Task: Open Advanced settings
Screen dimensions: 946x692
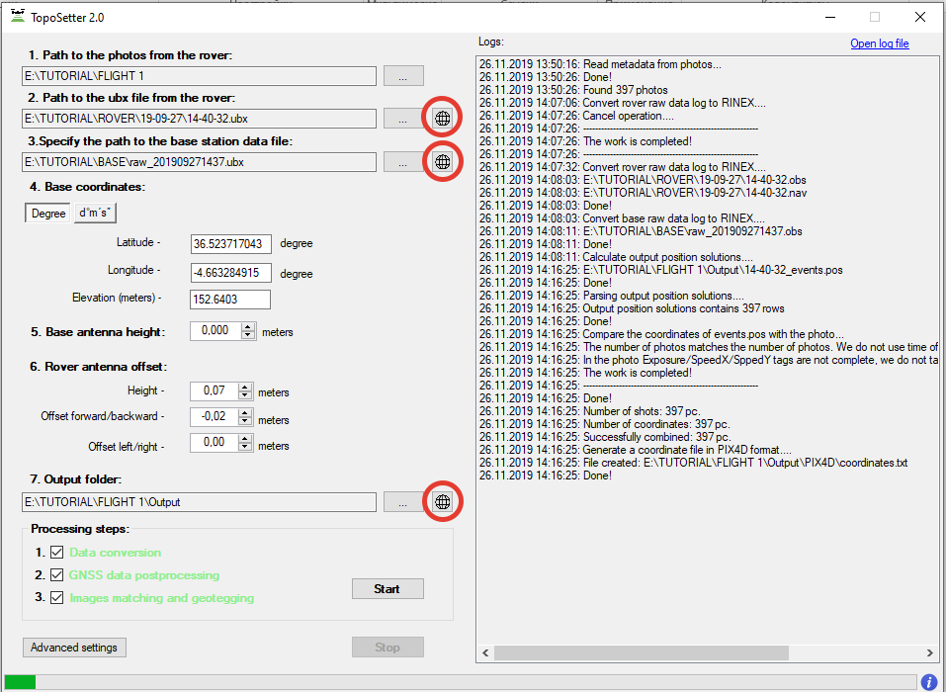Action: 74,648
